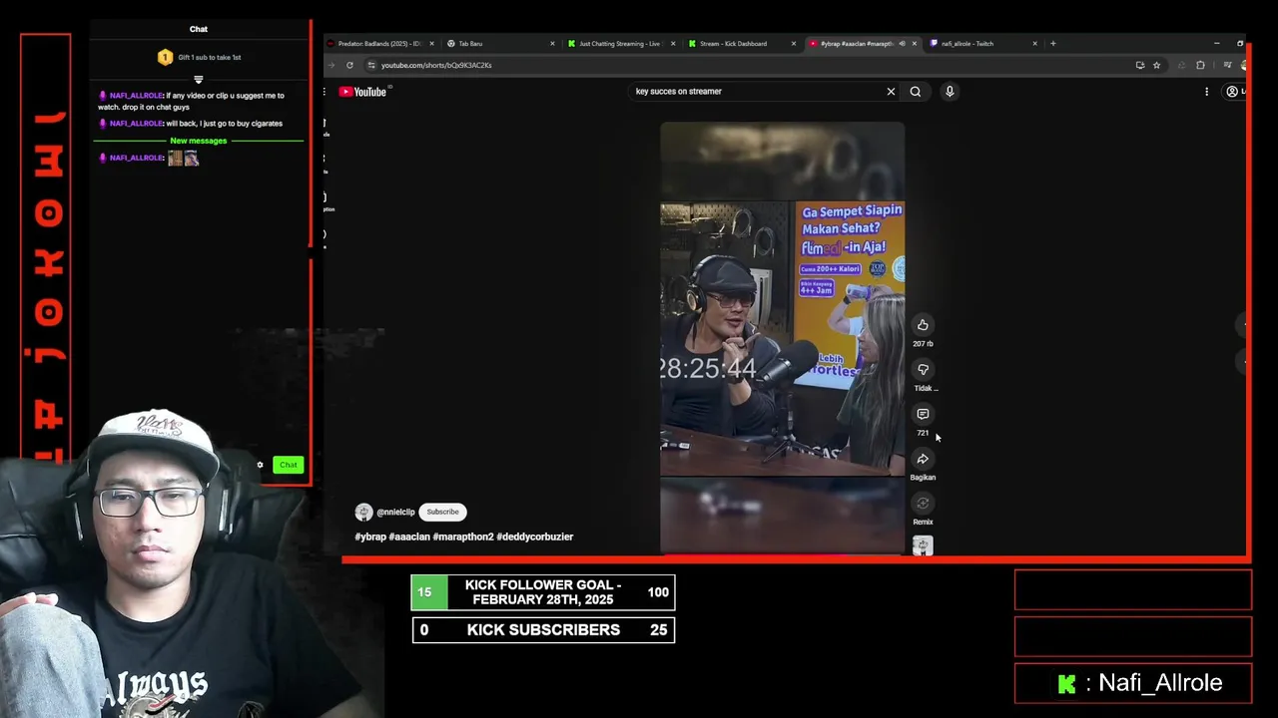
Task: Open the @nnielclip channel avatar
Action: point(363,512)
